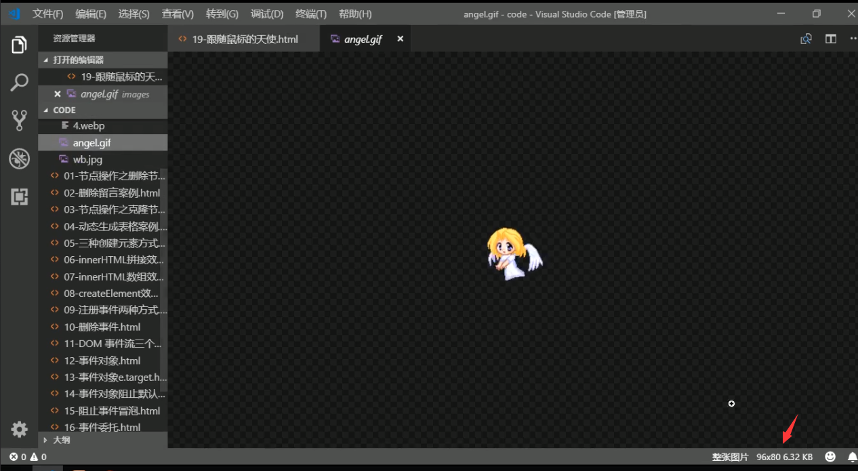Close the angel.gif editor tab
The width and height of the screenshot is (858, 471).
[x=400, y=39]
